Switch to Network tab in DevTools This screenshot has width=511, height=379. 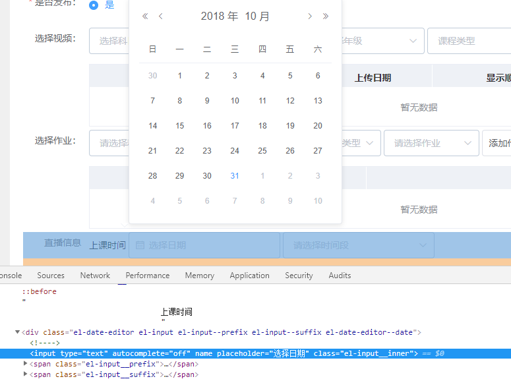(x=95, y=276)
